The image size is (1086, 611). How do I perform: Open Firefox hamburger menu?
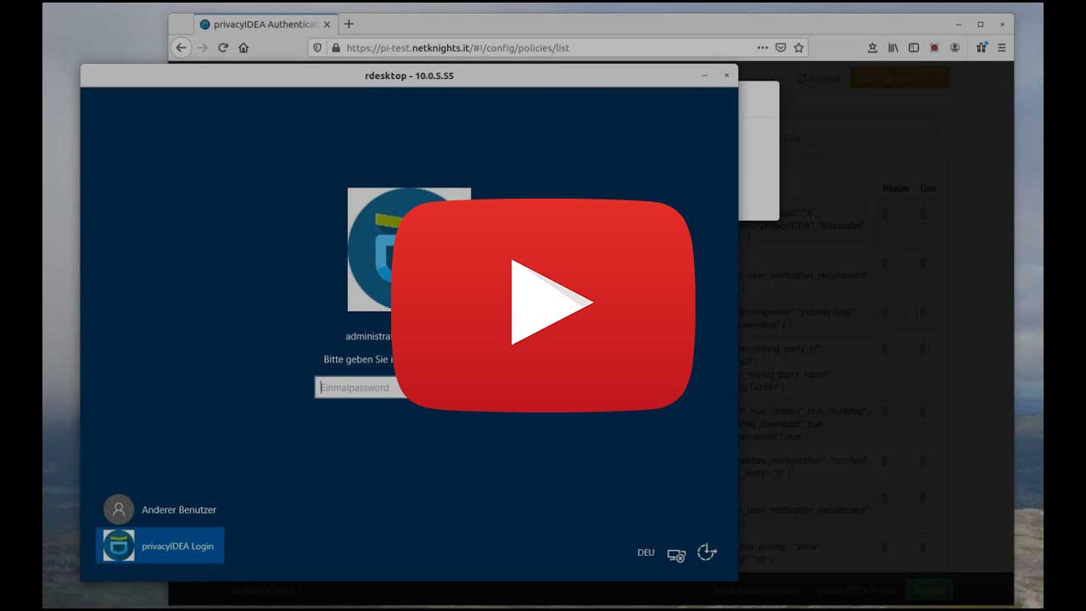coord(1002,48)
